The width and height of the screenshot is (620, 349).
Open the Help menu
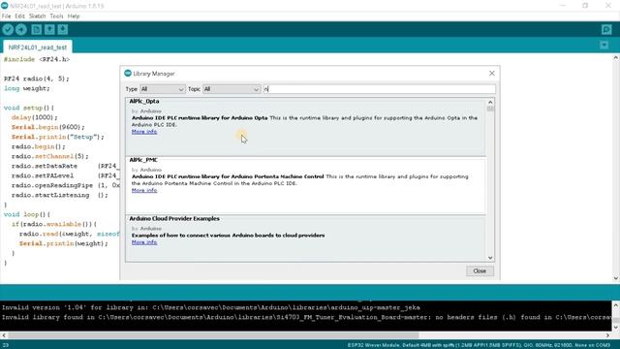[x=74, y=16]
